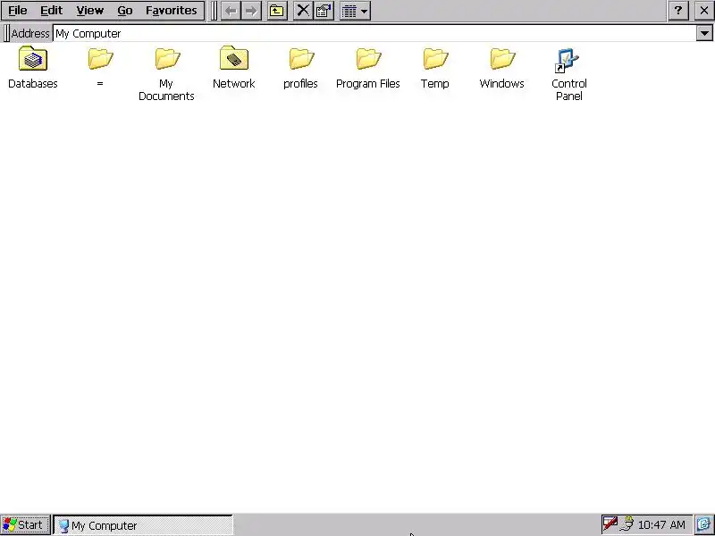The width and height of the screenshot is (715, 536).
Task: Select the profiles folder
Action: [300, 68]
